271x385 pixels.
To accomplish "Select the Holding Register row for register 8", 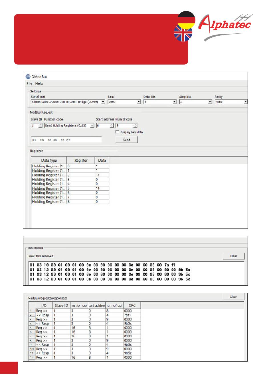I will 70,202.
